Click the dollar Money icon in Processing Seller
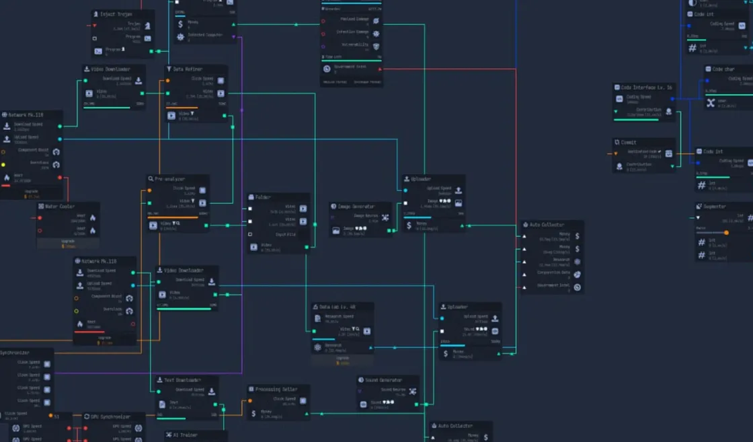The image size is (753, 442). 253,413
